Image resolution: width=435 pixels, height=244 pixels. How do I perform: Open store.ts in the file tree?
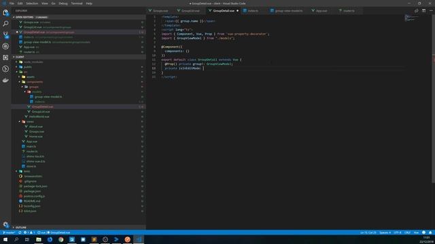(31, 167)
